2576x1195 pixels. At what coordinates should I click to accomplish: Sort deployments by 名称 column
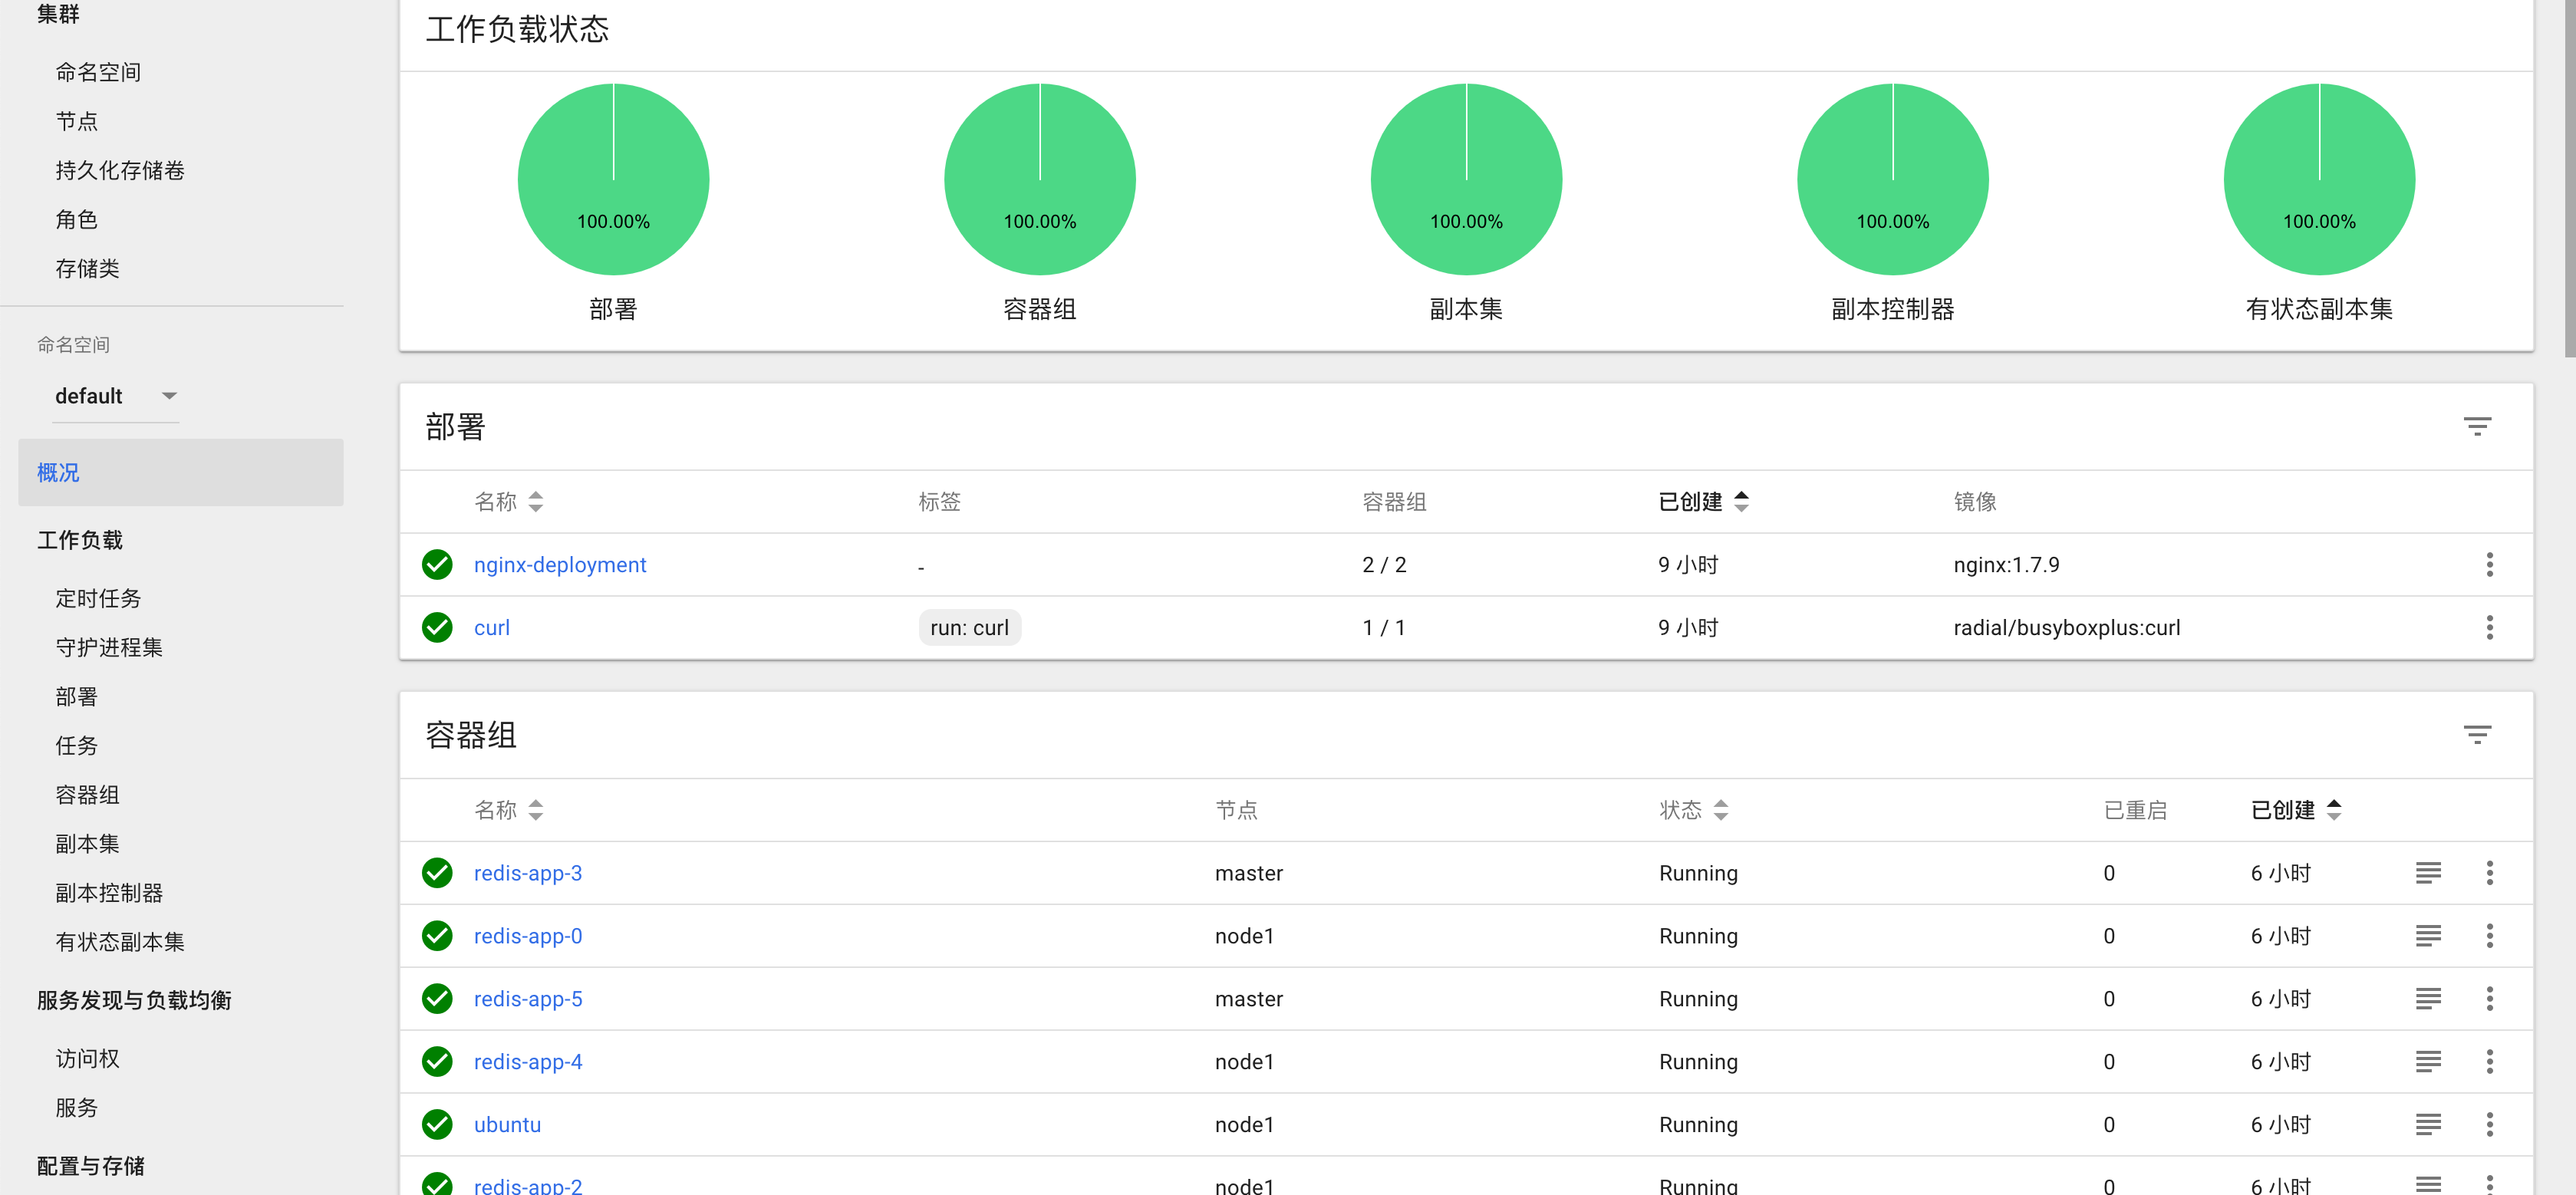pos(508,501)
